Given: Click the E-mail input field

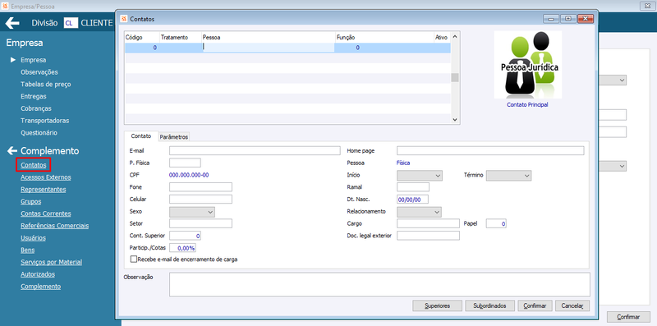Looking at the screenshot, I should pos(255,151).
